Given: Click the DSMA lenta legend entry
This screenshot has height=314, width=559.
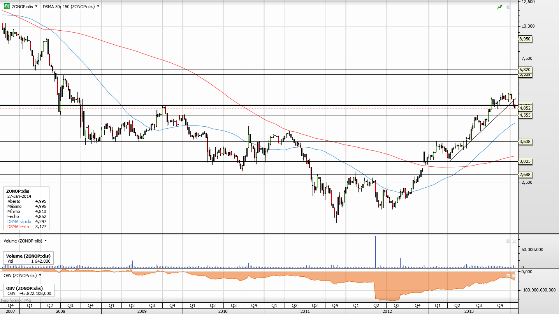Looking at the screenshot, I should pyautogui.click(x=18, y=227).
